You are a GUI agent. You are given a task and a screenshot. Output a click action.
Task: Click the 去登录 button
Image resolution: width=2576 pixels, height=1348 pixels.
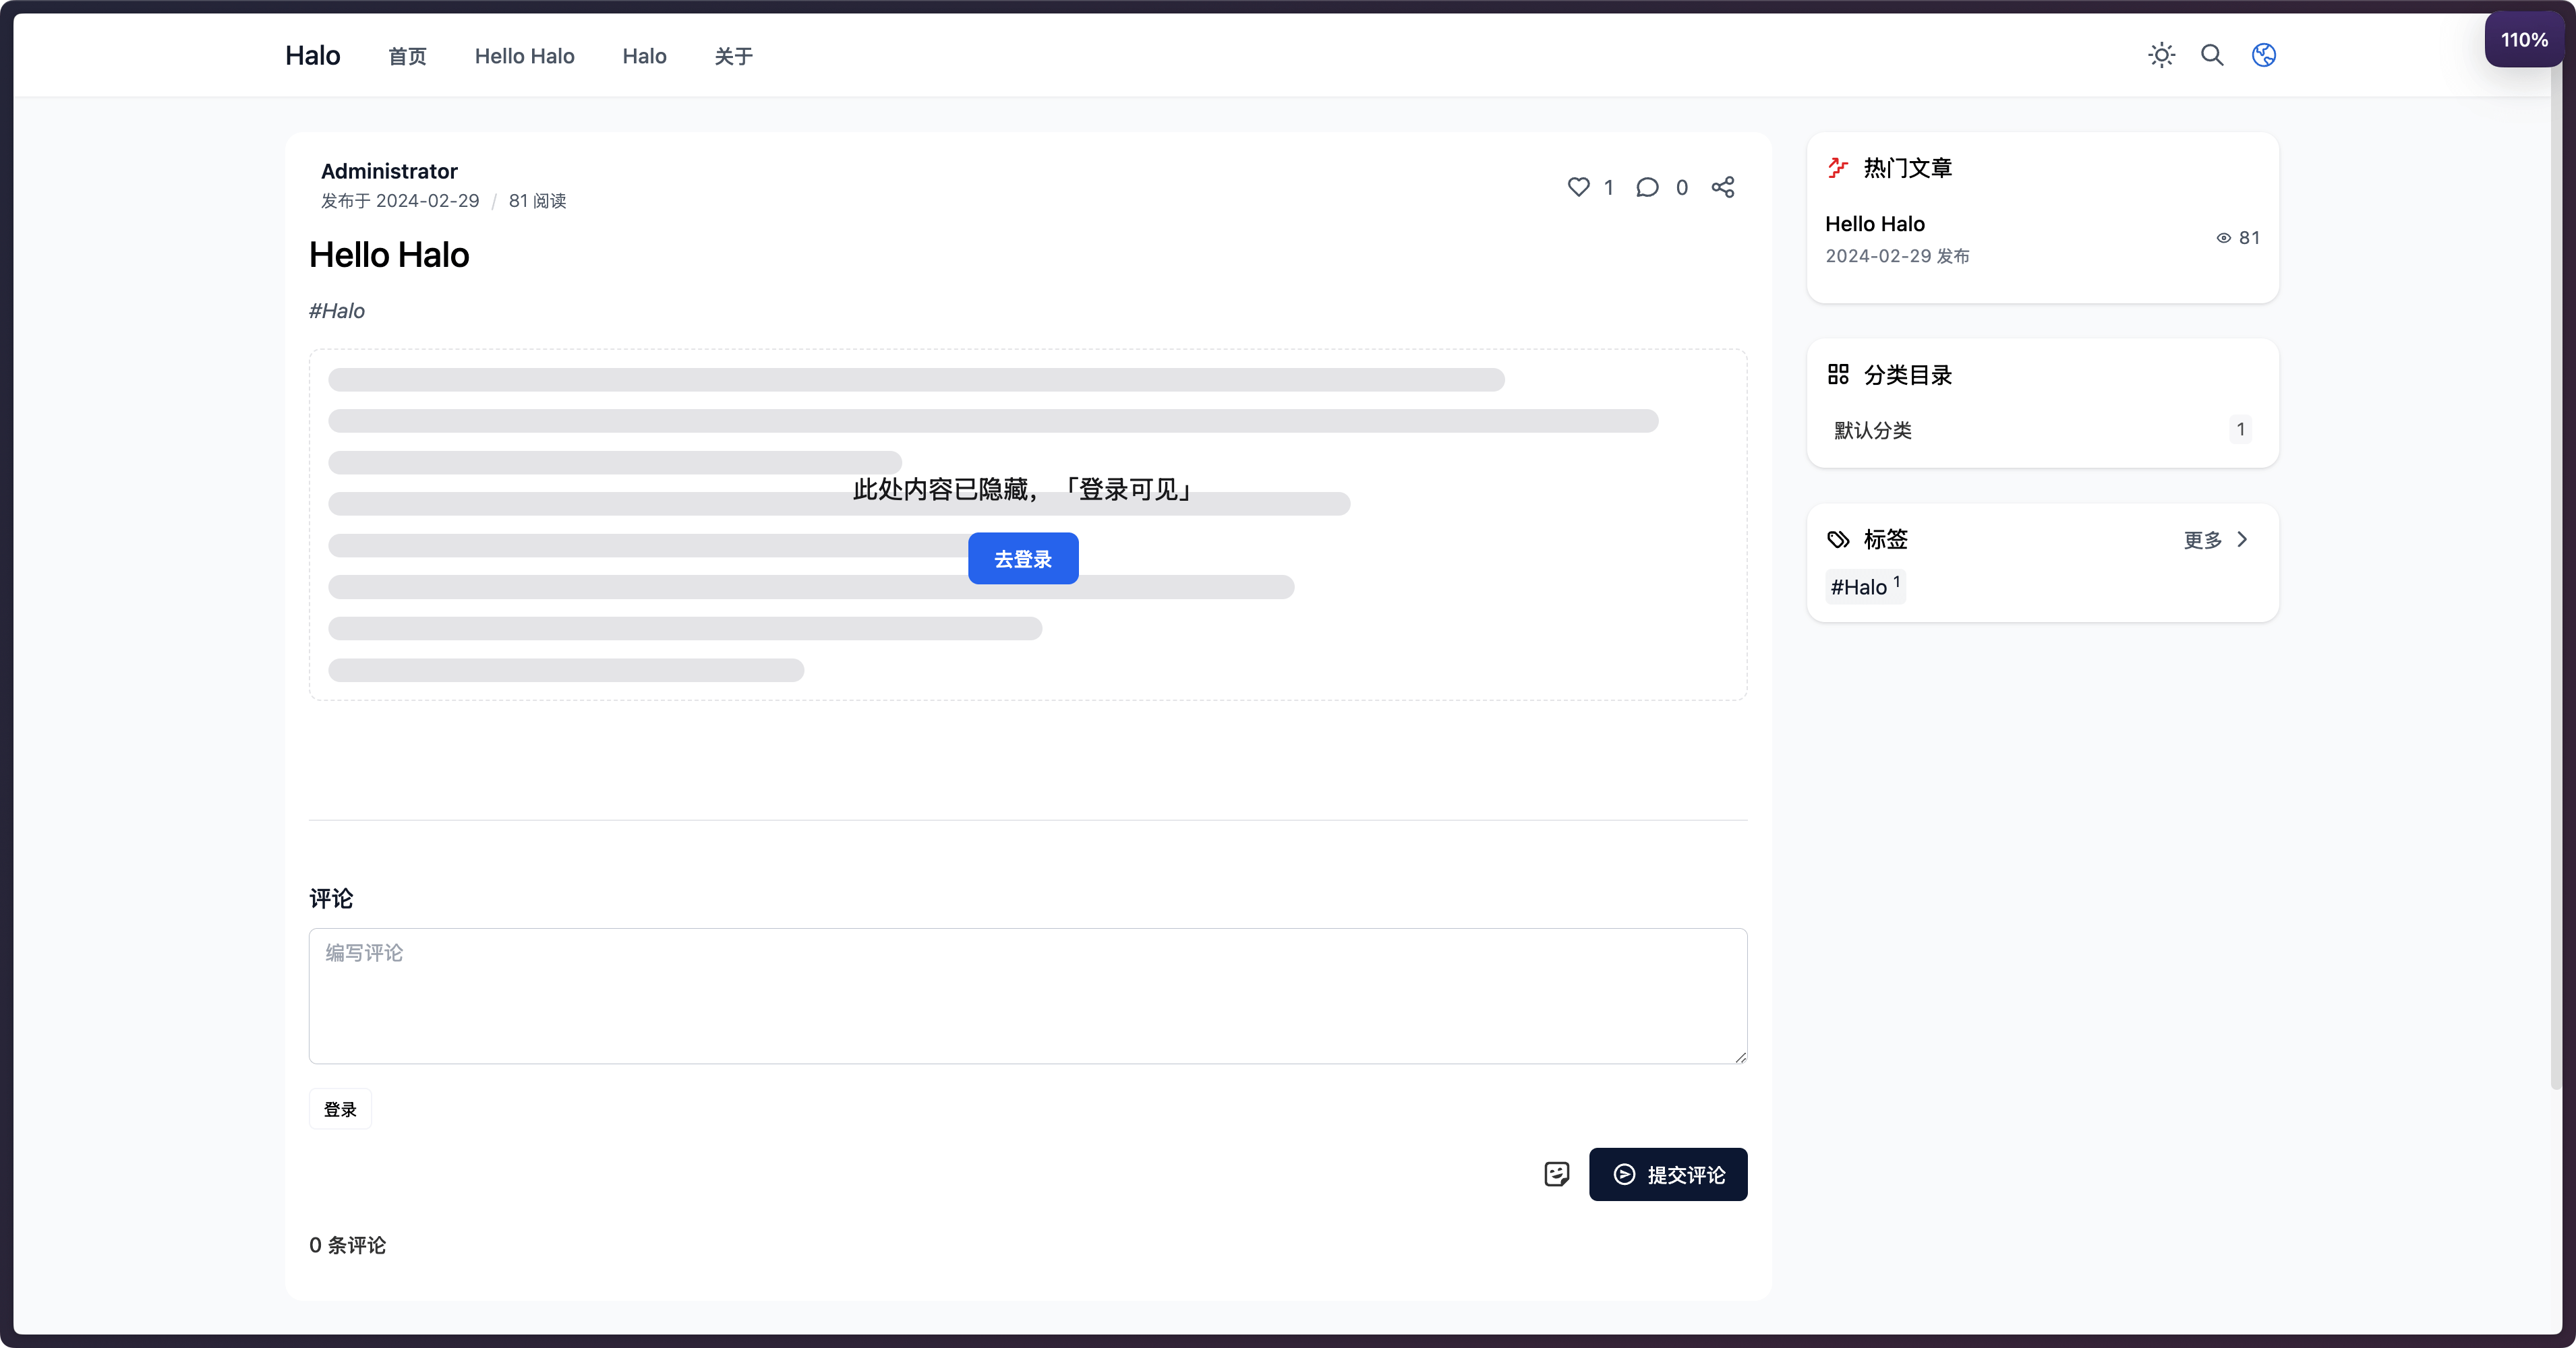(1023, 559)
